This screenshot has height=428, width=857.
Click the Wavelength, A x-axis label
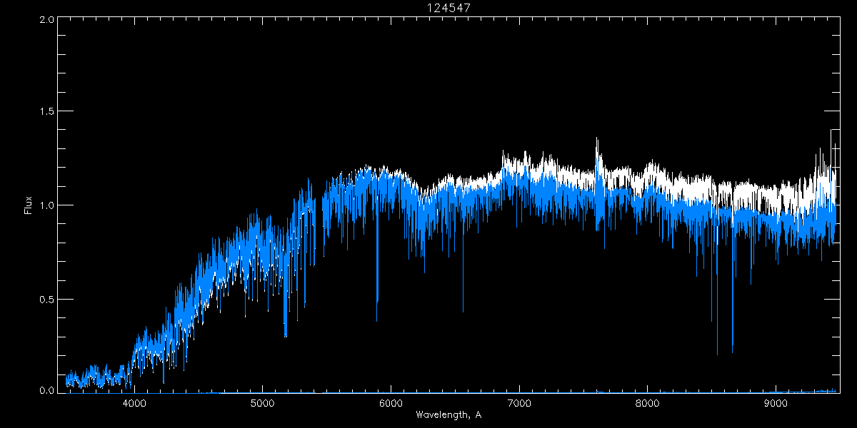pyautogui.click(x=448, y=415)
